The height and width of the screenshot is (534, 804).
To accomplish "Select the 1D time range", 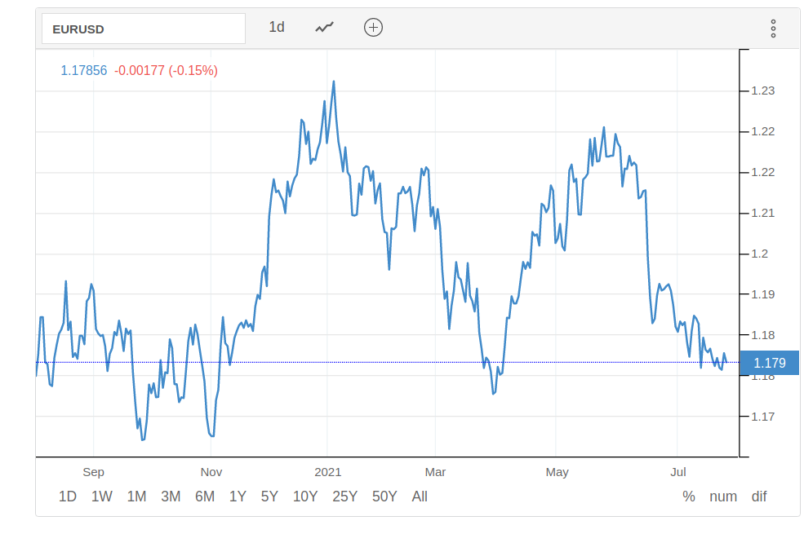I will (x=68, y=496).
